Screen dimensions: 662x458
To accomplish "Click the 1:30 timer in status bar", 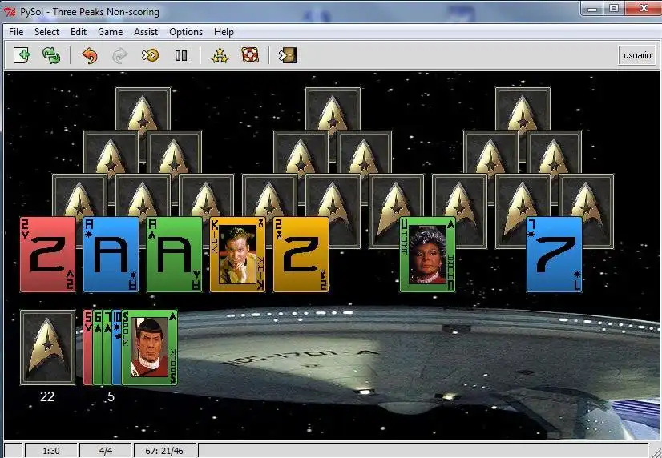I will coord(51,451).
